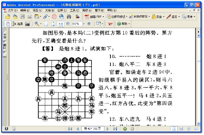The height and width of the screenshot is (135, 204).
Task: Click the 帮助 help toolbar button
Action: [122, 24]
